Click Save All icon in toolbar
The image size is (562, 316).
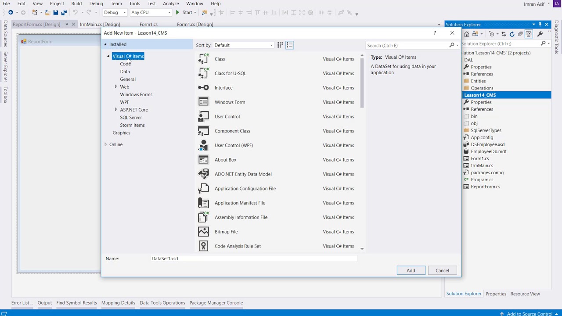(64, 12)
